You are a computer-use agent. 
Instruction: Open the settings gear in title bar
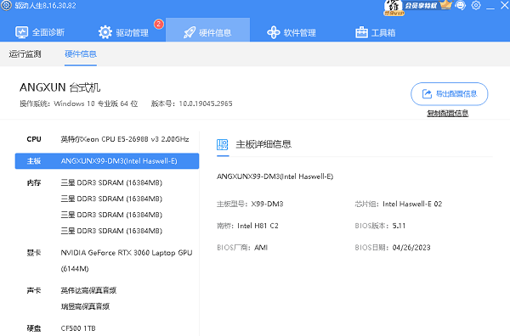pos(476,5)
